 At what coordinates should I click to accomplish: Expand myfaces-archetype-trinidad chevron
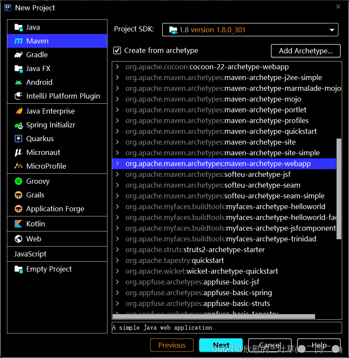[117, 239]
